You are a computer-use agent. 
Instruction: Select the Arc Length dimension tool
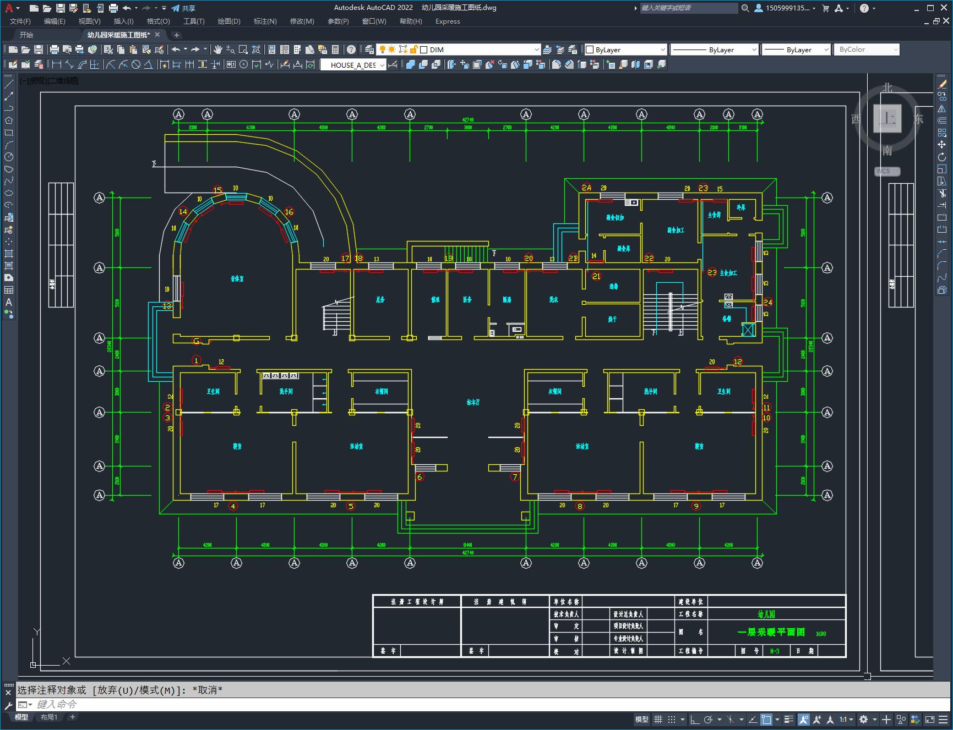(81, 65)
